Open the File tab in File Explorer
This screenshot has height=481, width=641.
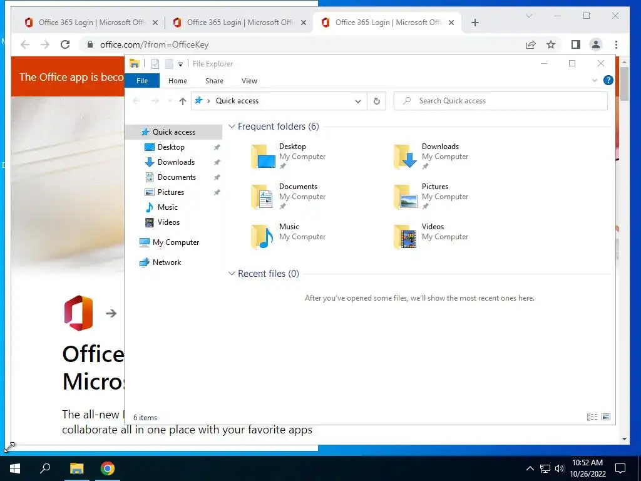(142, 81)
